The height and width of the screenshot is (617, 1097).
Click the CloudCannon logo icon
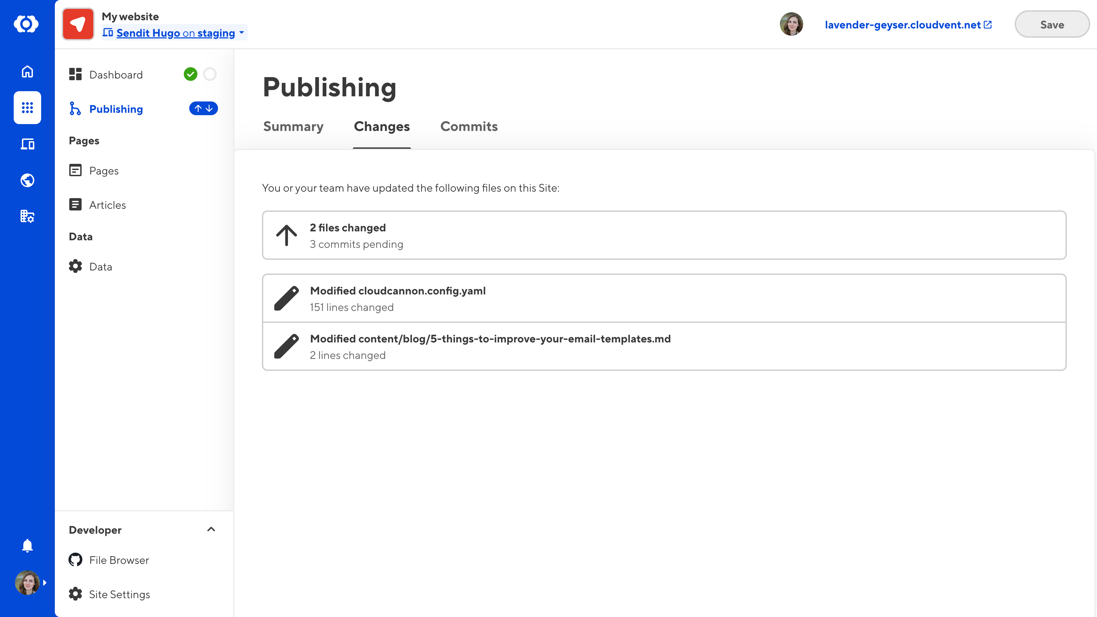[x=26, y=24]
